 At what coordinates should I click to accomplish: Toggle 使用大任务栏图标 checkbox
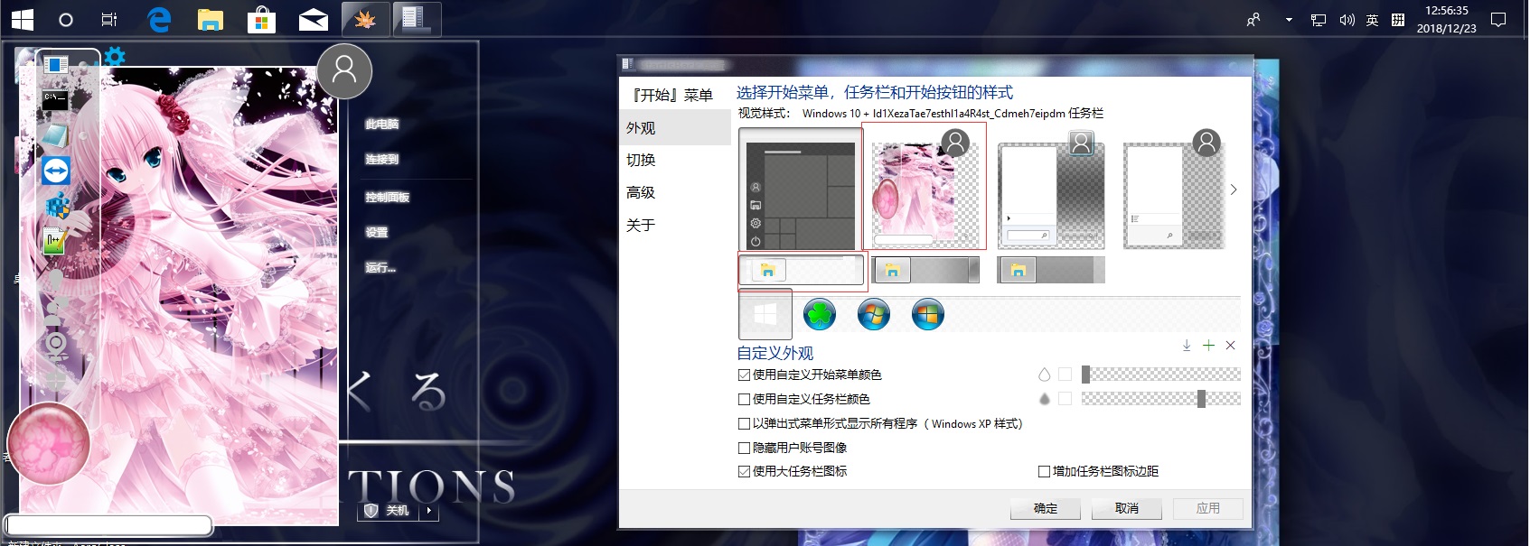(745, 471)
